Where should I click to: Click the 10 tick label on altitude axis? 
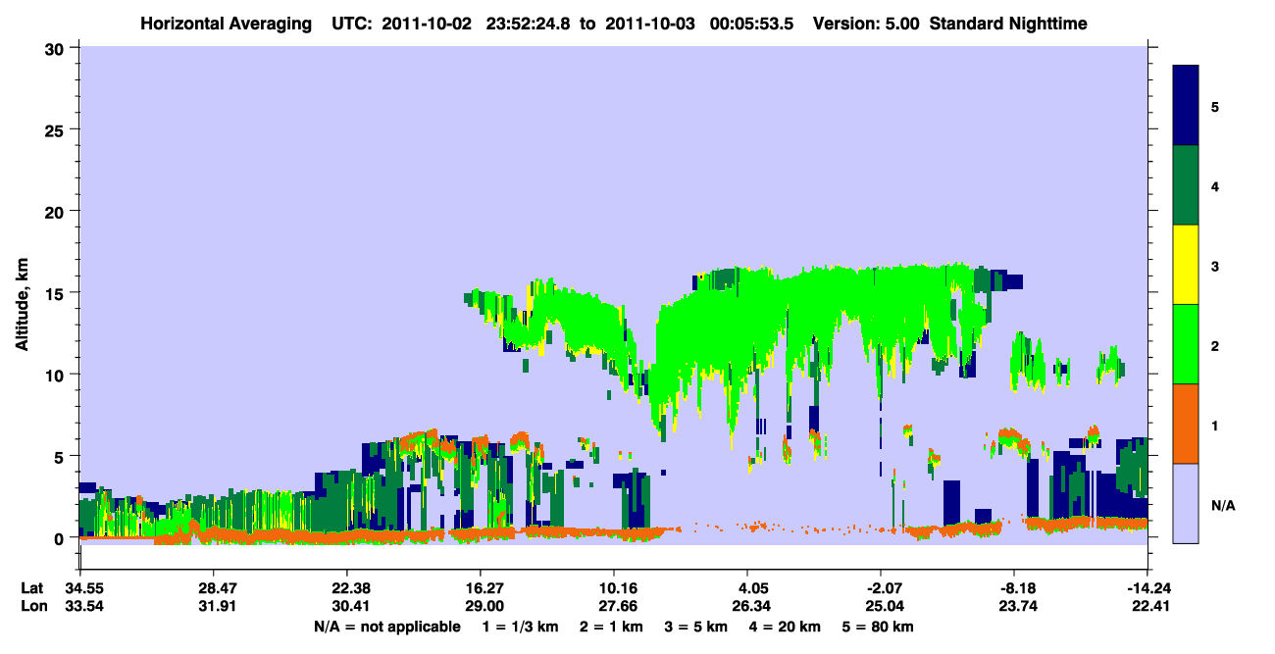coord(56,375)
